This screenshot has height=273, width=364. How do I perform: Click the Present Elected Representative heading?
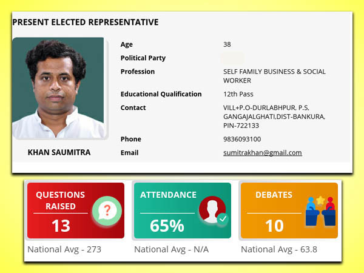coord(86,22)
